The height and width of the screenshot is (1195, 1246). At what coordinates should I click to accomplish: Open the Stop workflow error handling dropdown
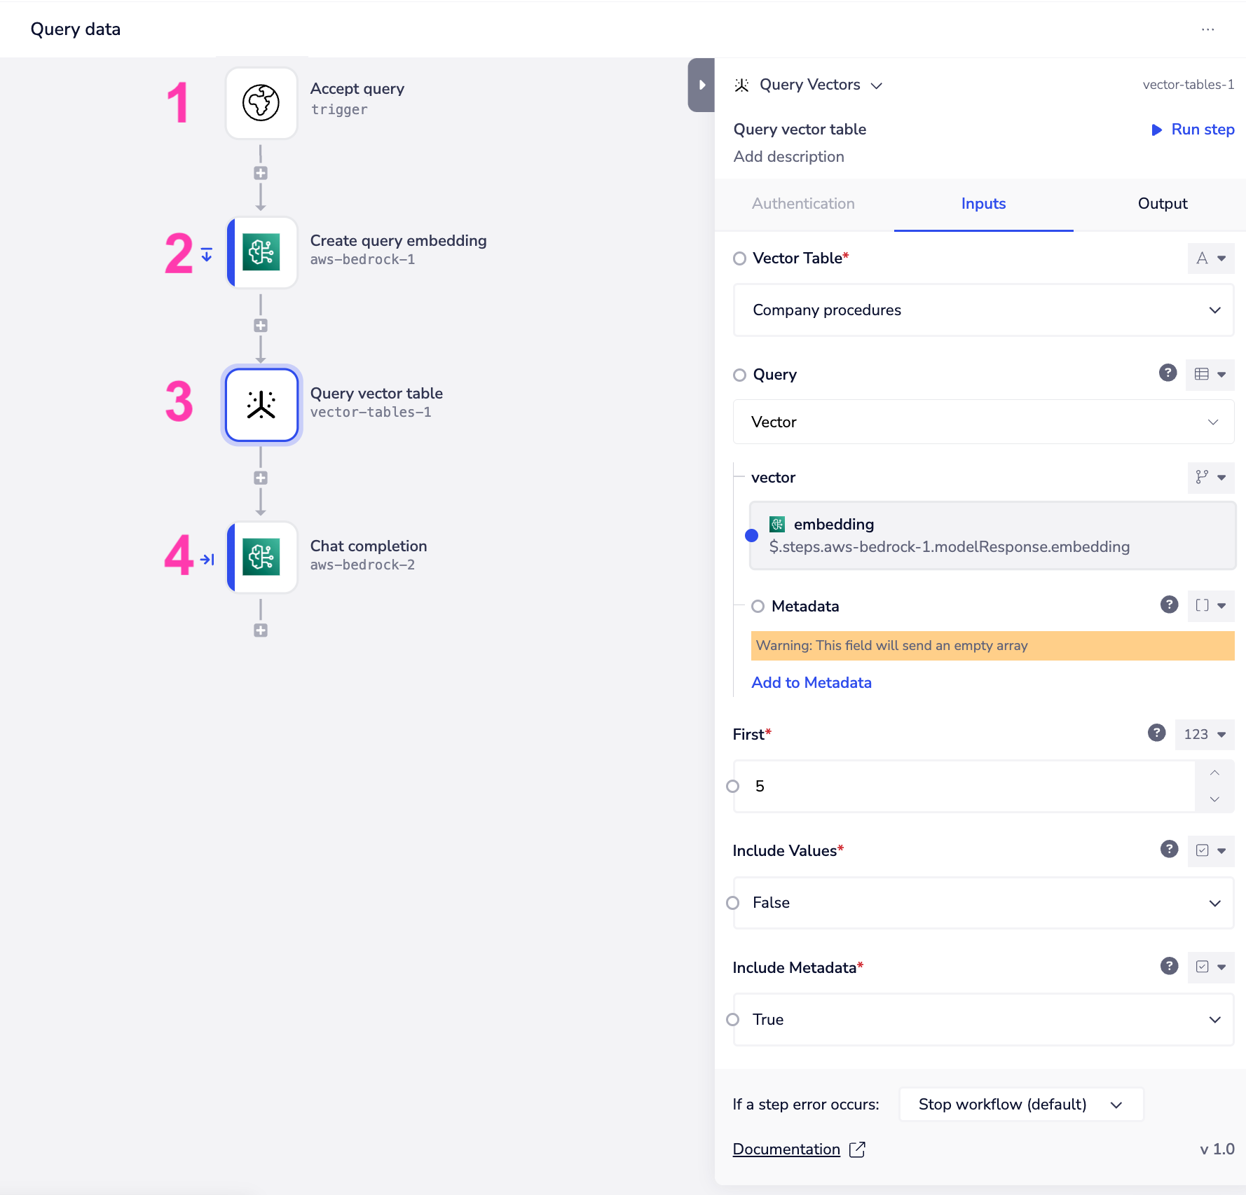tap(1020, 1105)
